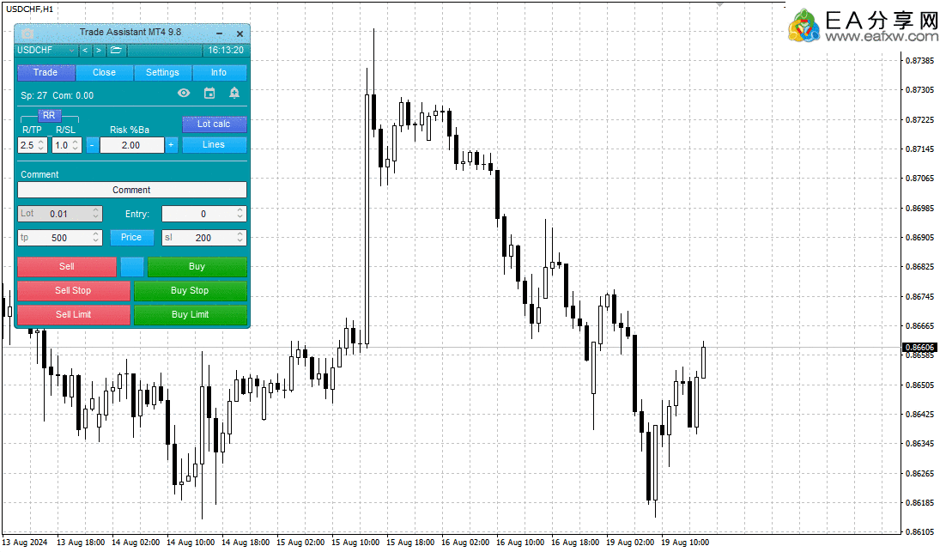Click the 16:13:20 clock display

click(226, 51)
